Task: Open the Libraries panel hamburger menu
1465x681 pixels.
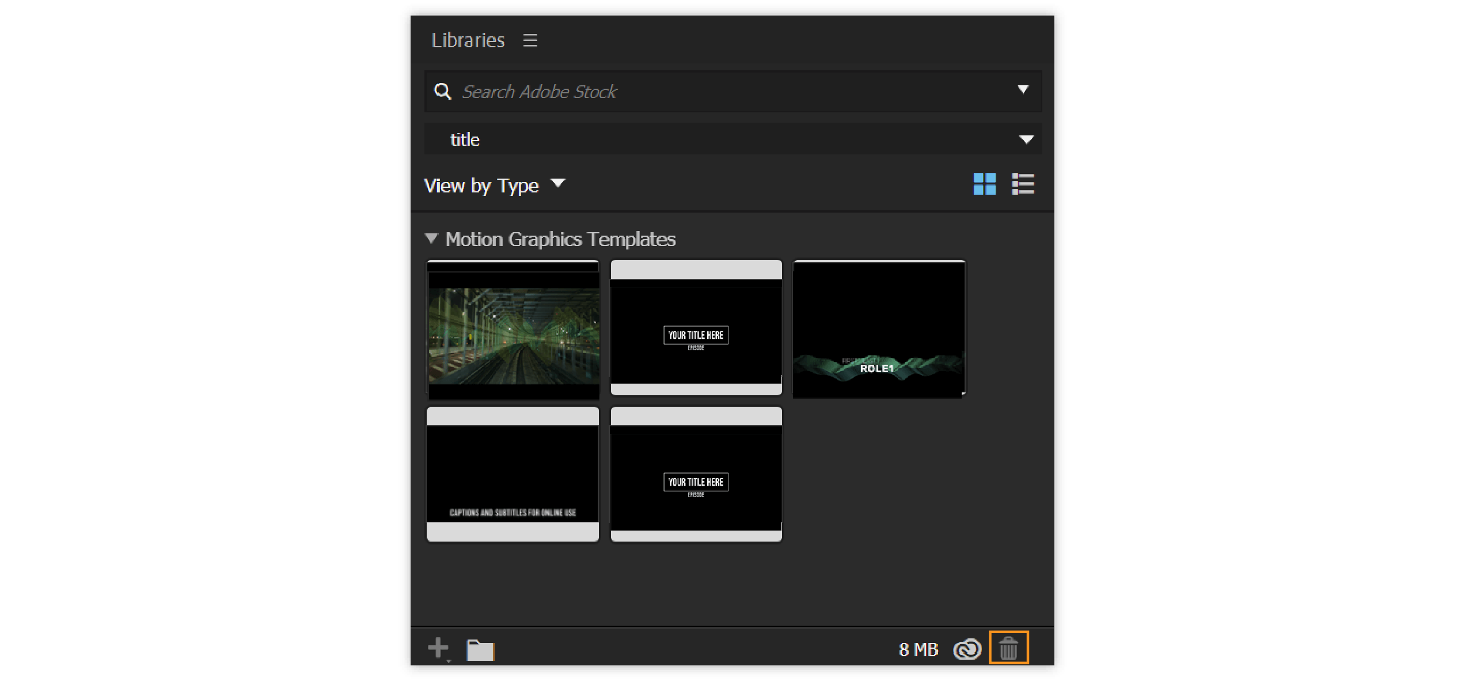Action: [530, 40]
